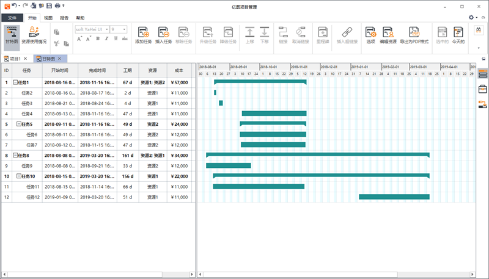Image resolution: width=489 pixels, height=279 pixels.
Task: Toggle italic I formatting
Action: (x=106, y=38)
